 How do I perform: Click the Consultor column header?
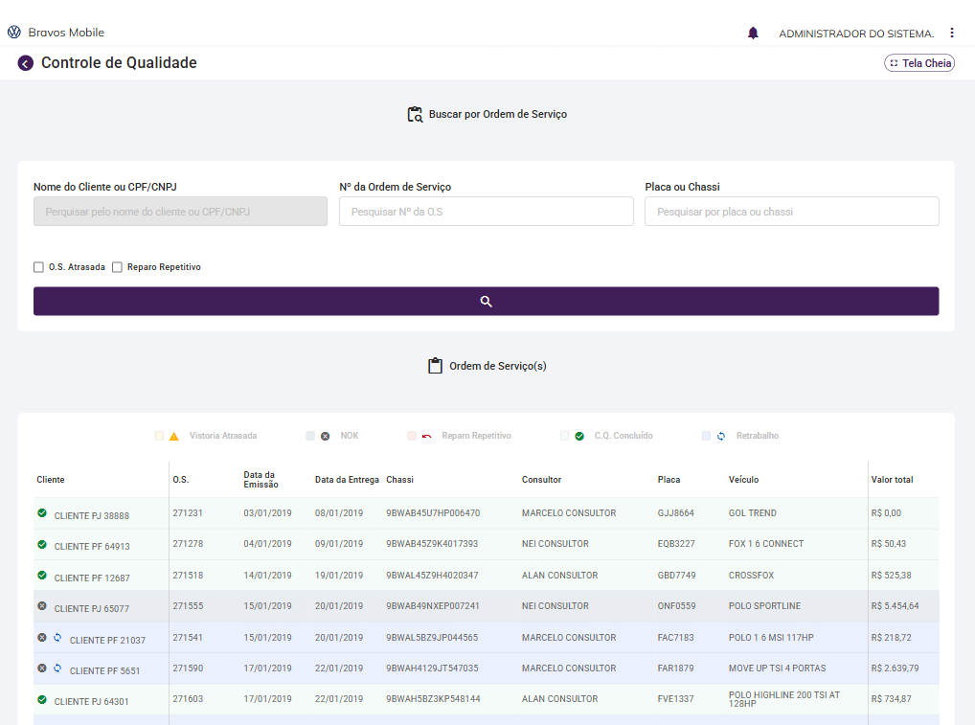point(541,479)
